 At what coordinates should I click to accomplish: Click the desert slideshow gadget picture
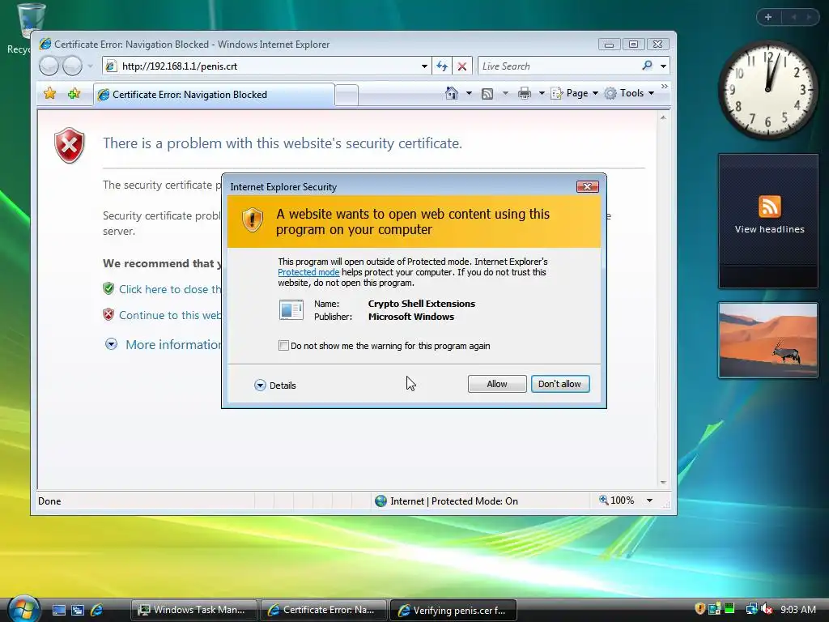pos(768,340)
